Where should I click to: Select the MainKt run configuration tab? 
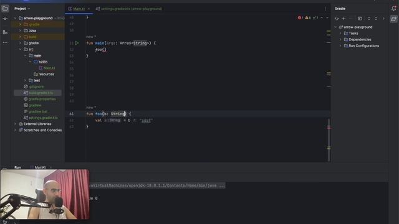tap(40, 167)
